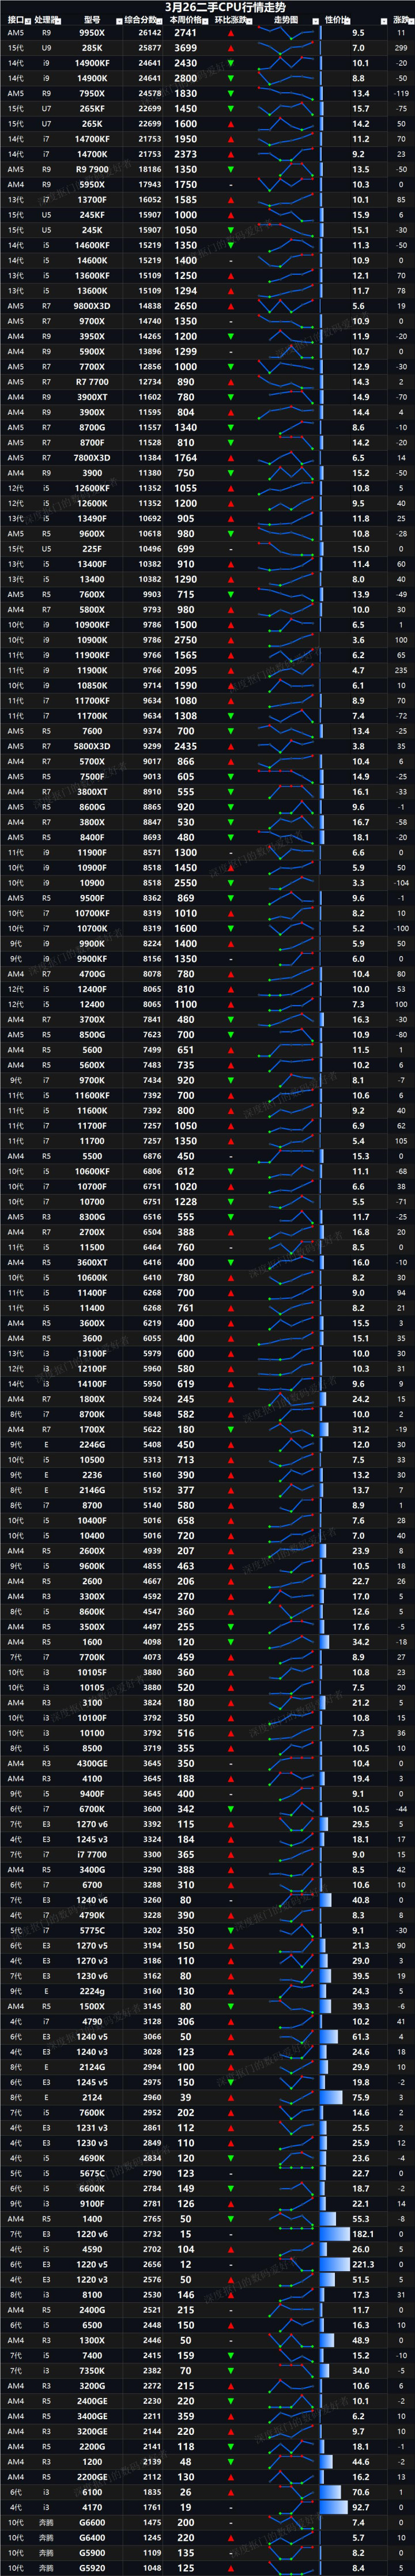Click the trend arrow in the 265KF row
This screenshot has height=2576, width=415.
click(231, 108)
